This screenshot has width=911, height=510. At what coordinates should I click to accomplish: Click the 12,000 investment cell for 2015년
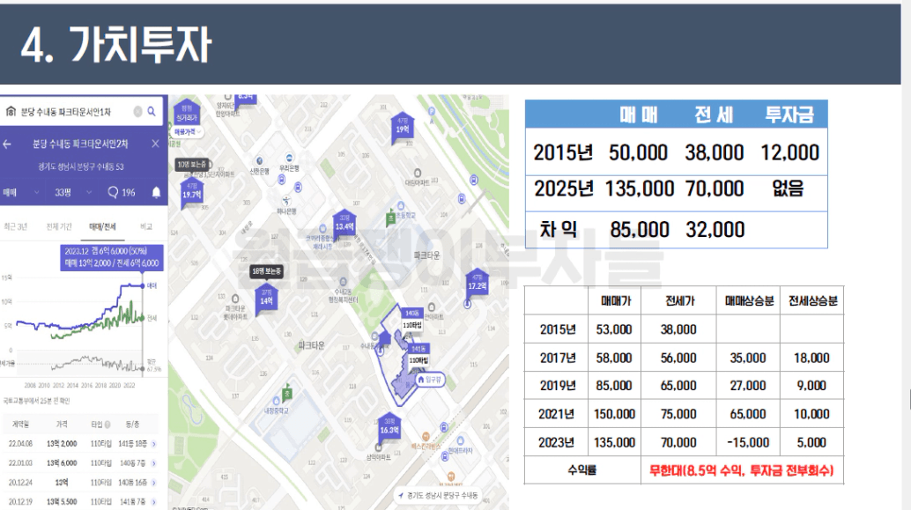click(x=789, y=152)
